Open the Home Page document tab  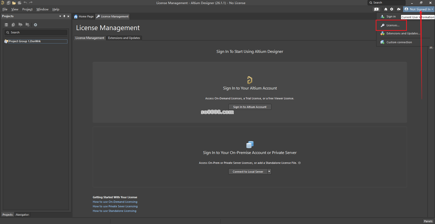tap(84, 16)
